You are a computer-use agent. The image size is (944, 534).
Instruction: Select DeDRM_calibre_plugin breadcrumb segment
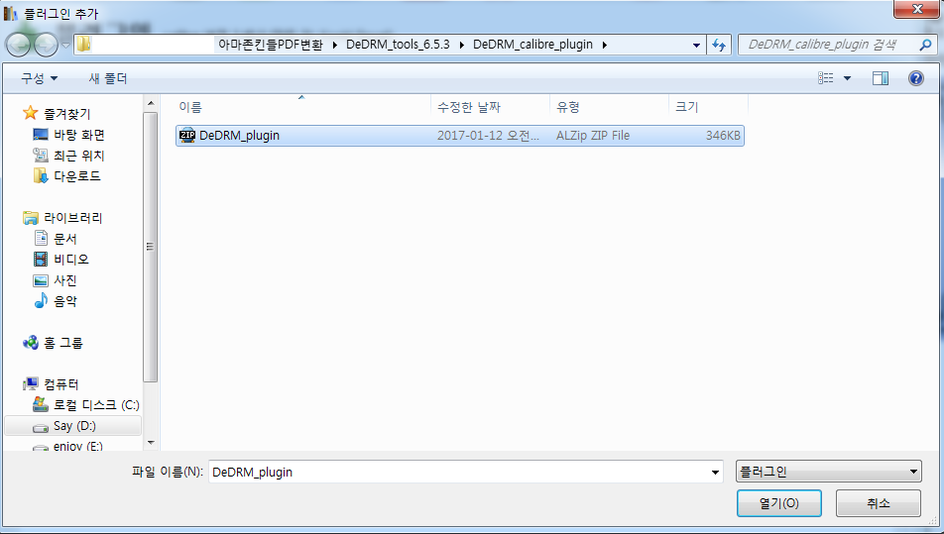(532, 45)
